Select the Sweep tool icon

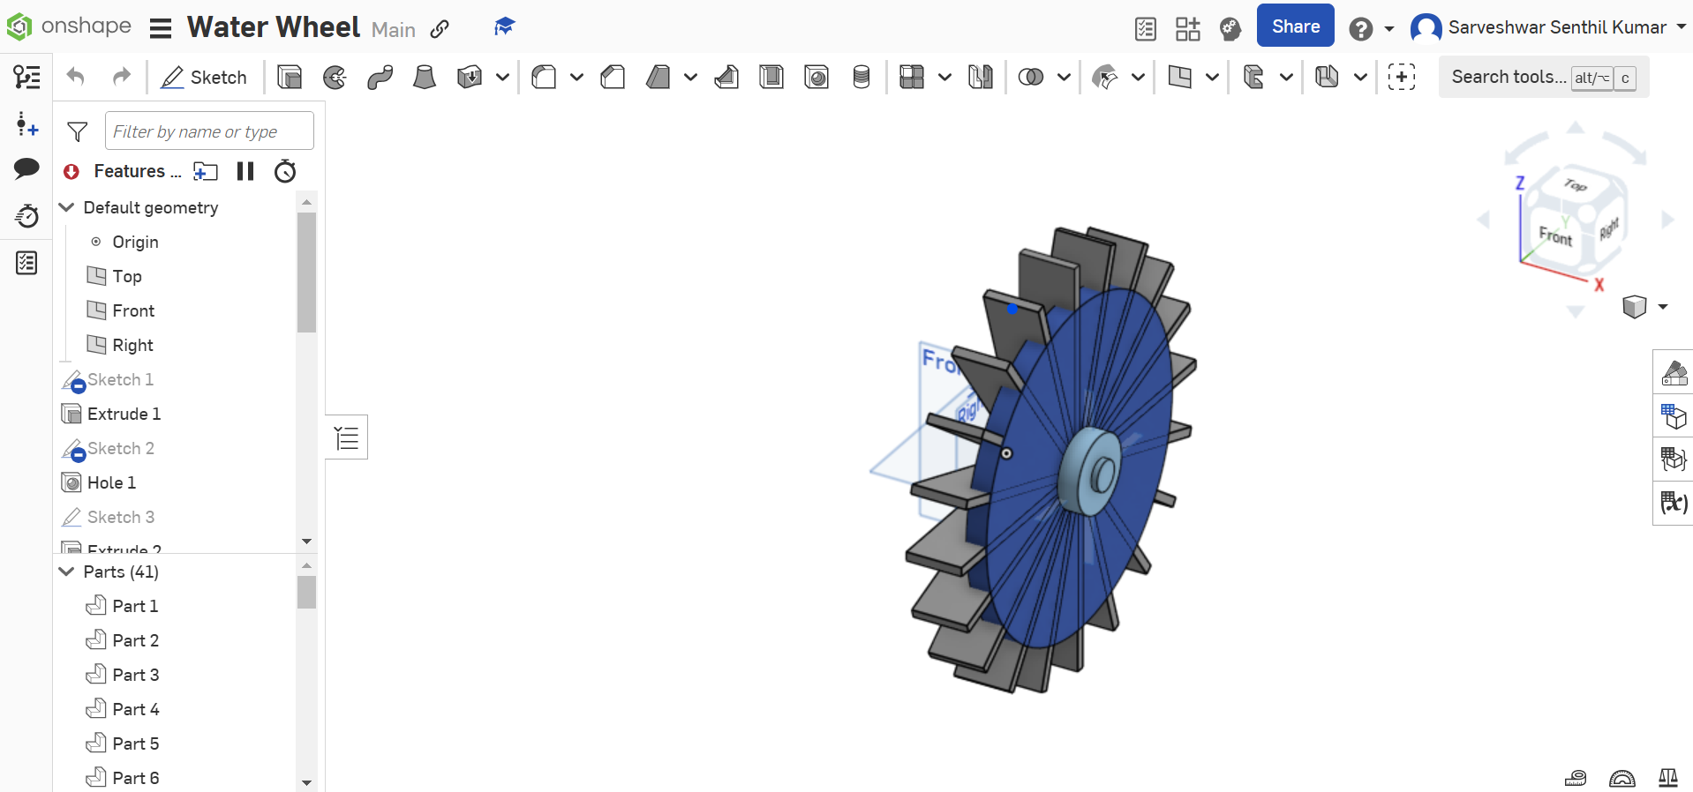380,78
